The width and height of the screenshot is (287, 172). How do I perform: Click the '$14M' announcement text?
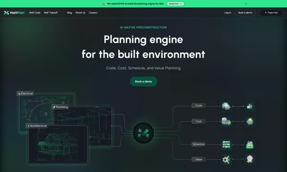(x=121, y=4)
